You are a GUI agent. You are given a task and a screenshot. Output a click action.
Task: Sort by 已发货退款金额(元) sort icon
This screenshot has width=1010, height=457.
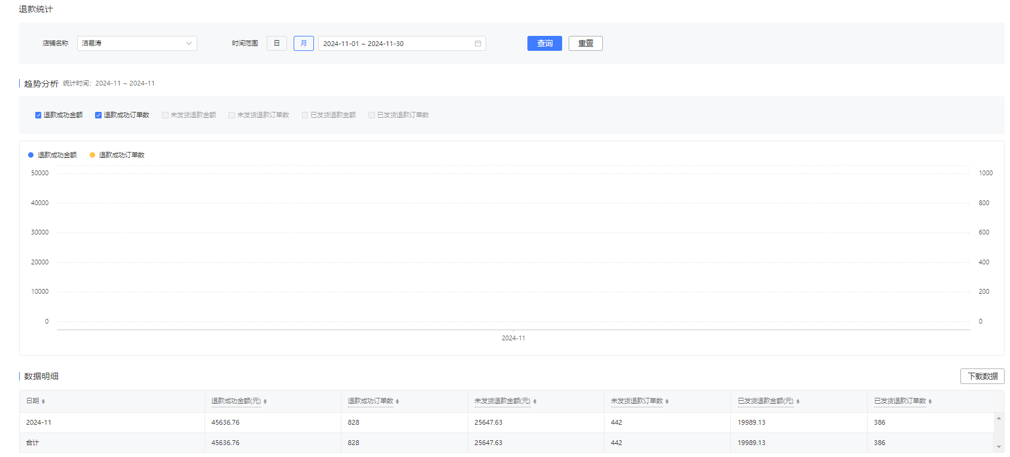(x=798, y=401)
